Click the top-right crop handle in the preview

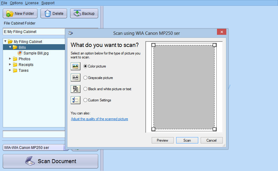click(215, 45)
